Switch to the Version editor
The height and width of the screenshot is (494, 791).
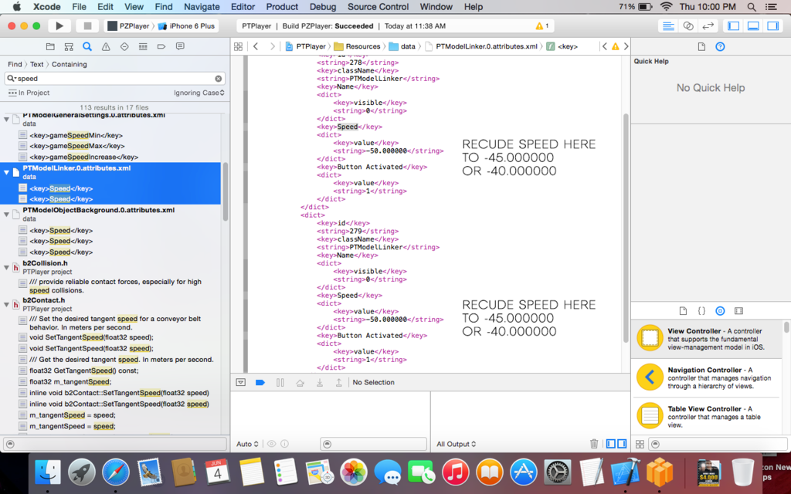(708, 25)
